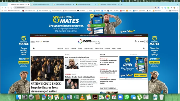Expand the account dropdown next to Hi, Robert
Viewport: 180px width, 101px height.
pyautogui.click(x=146, y=42)
